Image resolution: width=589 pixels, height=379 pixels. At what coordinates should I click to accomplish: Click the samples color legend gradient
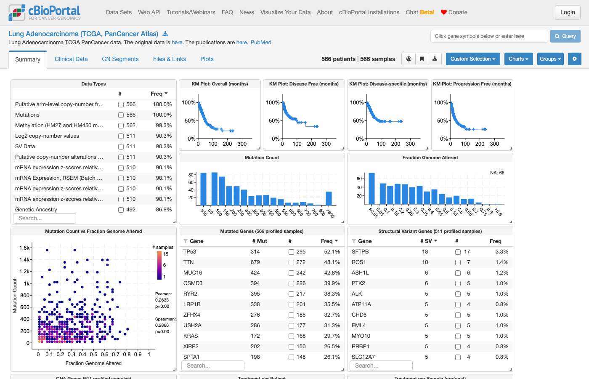[159, 265]
